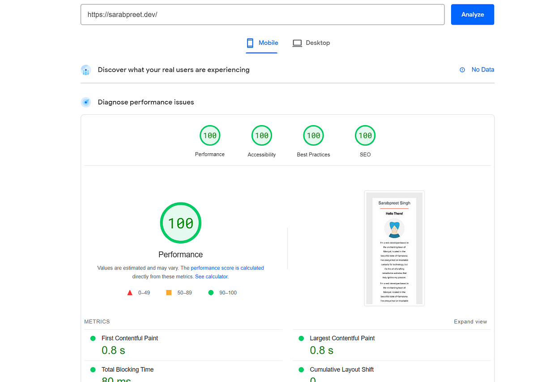537x382 pixels.
Task: Switch to the Mobile tab
Action: pyautogui.click(x=262, y=43)
